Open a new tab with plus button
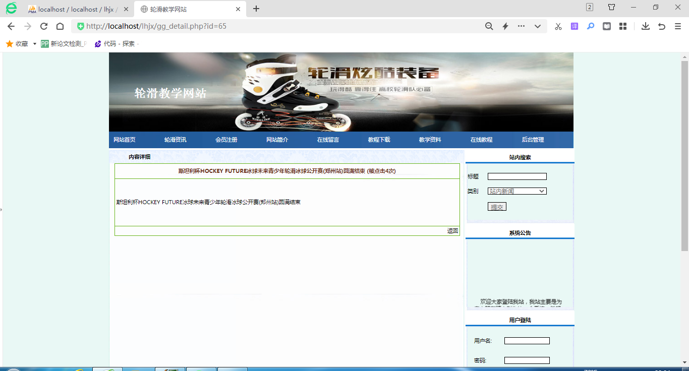Image resolution: width=689 pixels, height=371 pixels. 256,9
